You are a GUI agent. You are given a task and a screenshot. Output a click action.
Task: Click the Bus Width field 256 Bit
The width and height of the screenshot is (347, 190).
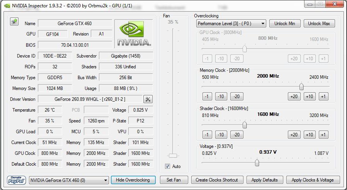click(x=126, y=78)
